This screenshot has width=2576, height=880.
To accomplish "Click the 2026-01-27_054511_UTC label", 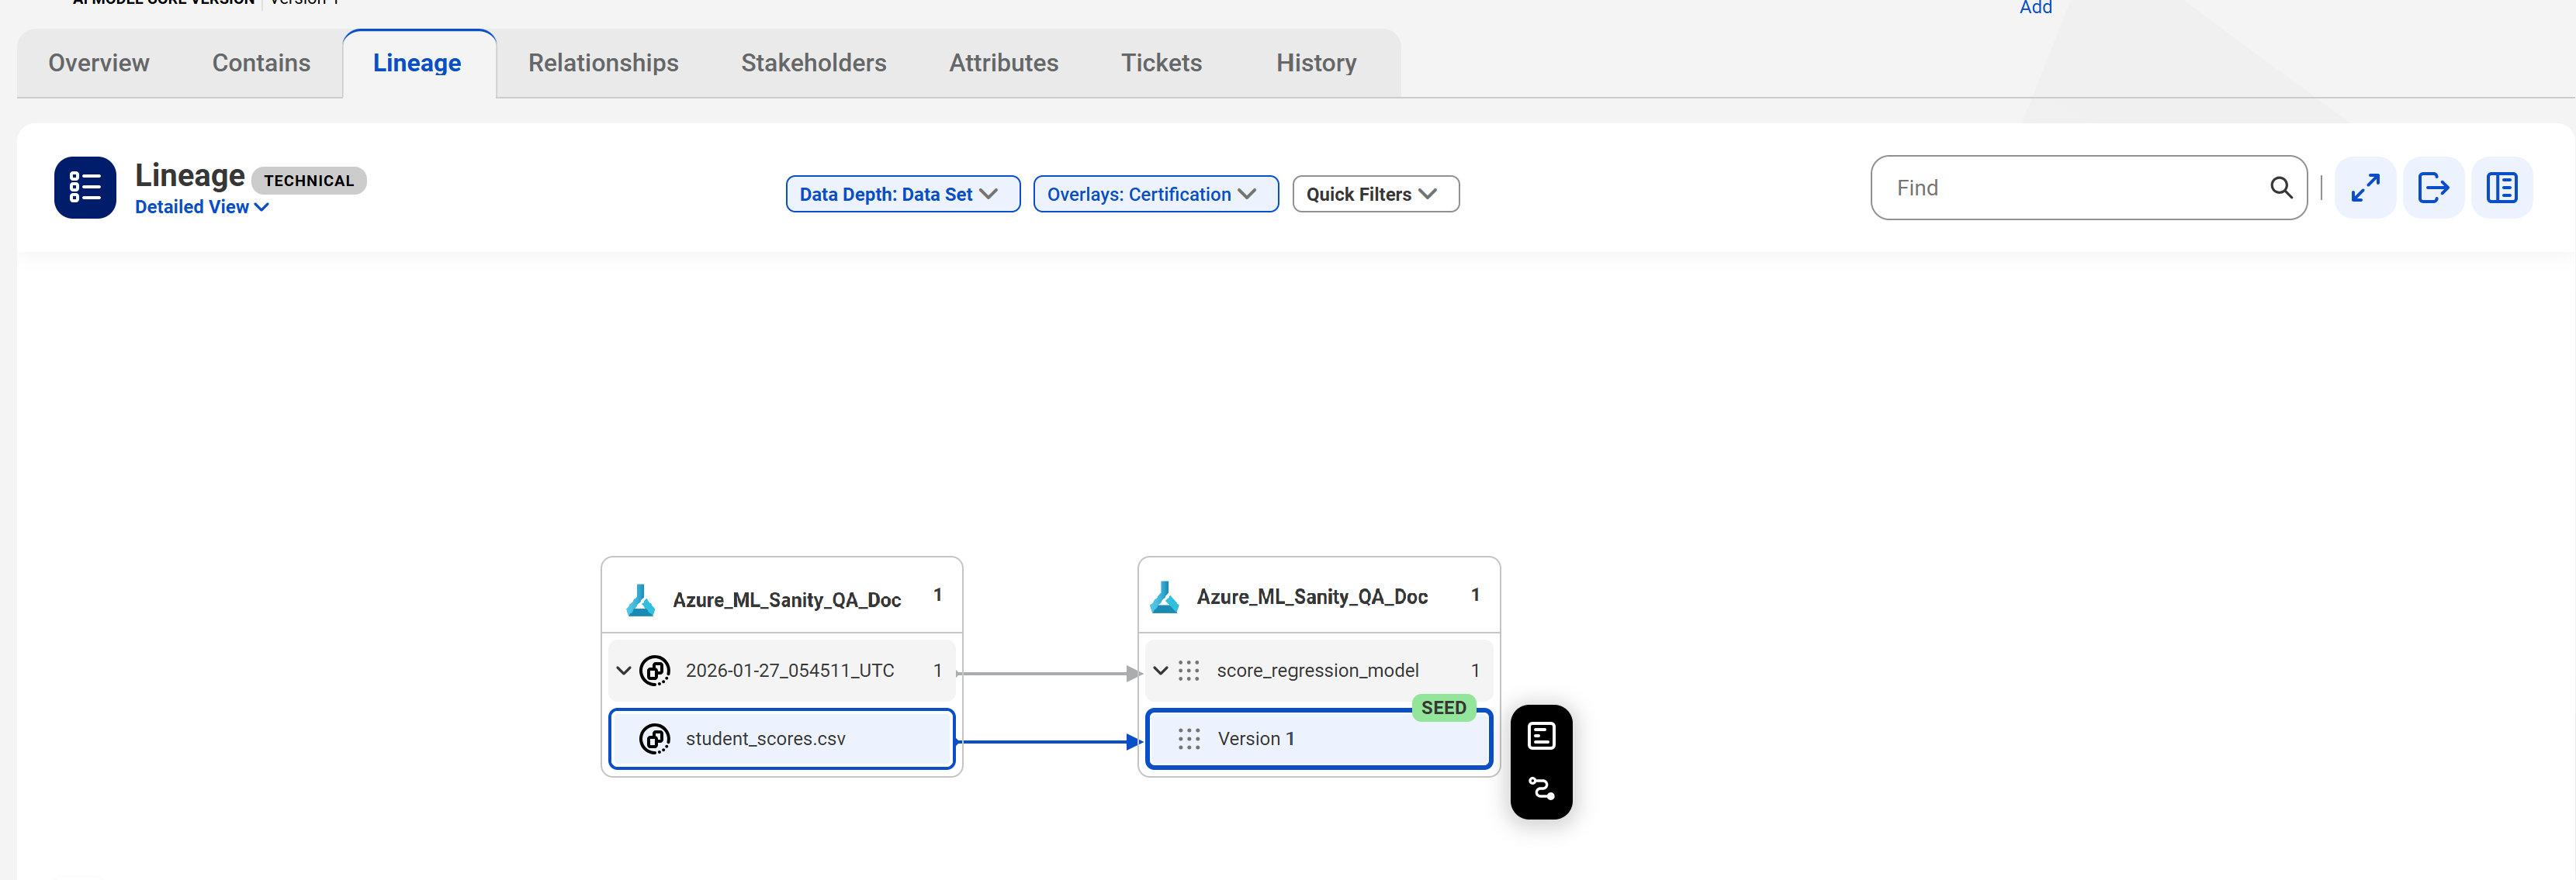I will [789, 670].
